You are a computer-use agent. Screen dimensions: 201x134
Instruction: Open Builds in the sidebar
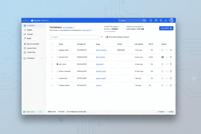33,39
